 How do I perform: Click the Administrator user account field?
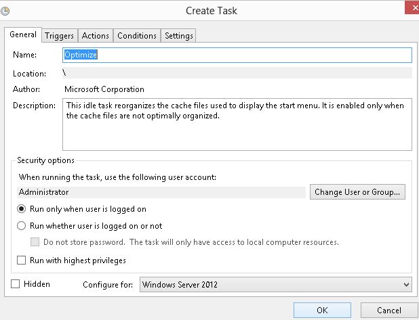[161, 192]
